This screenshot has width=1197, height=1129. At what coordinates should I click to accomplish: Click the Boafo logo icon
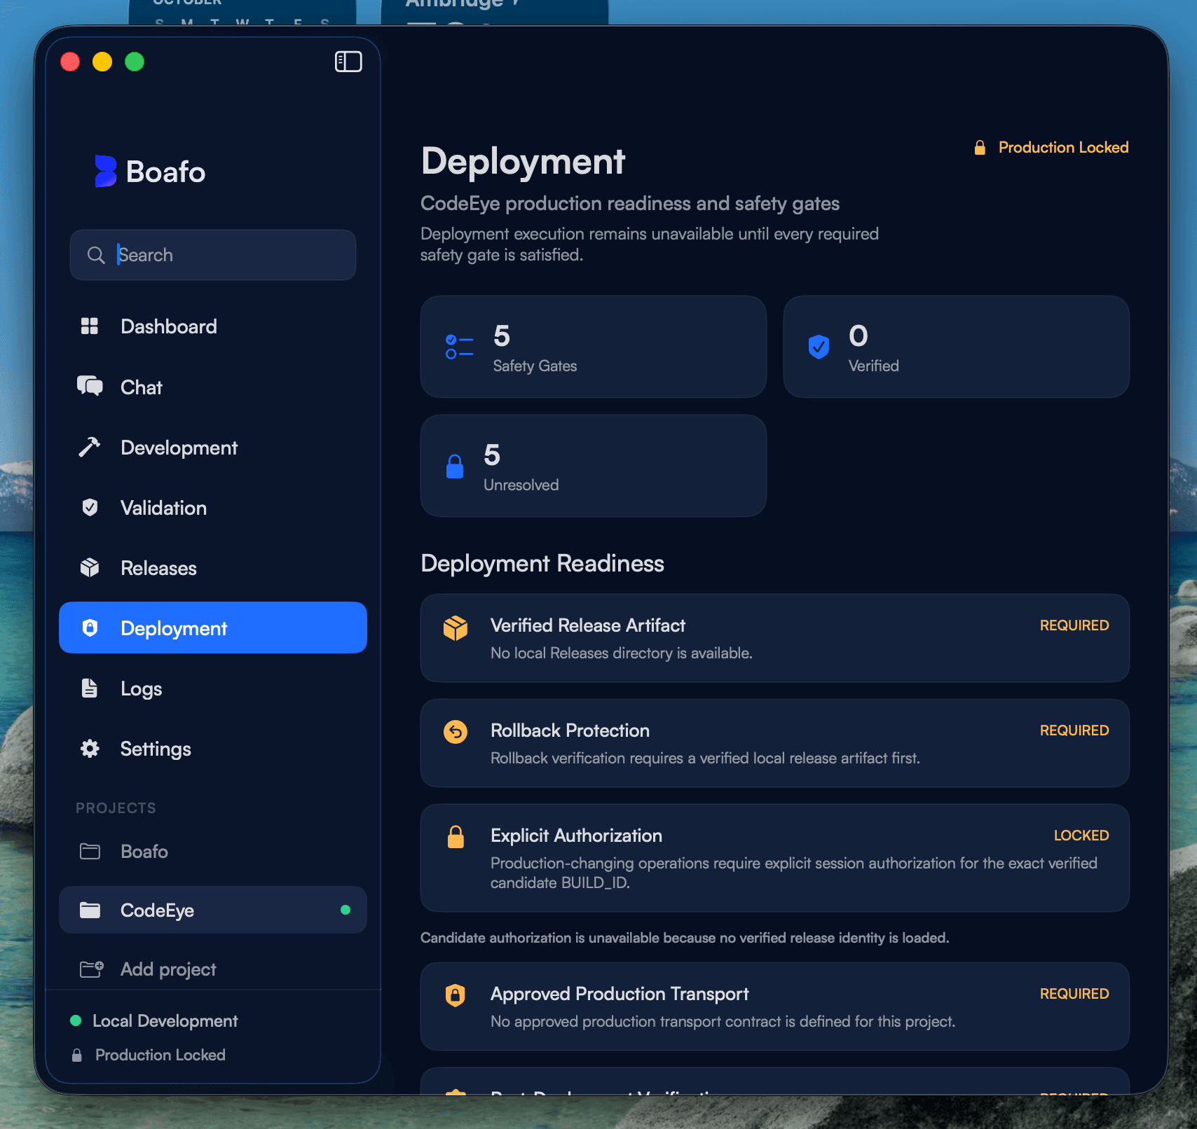105,172
